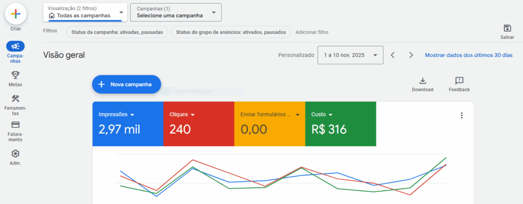Open Campanhas in the sidebar
Screen dimensions: 523x204
pos(15,46)
